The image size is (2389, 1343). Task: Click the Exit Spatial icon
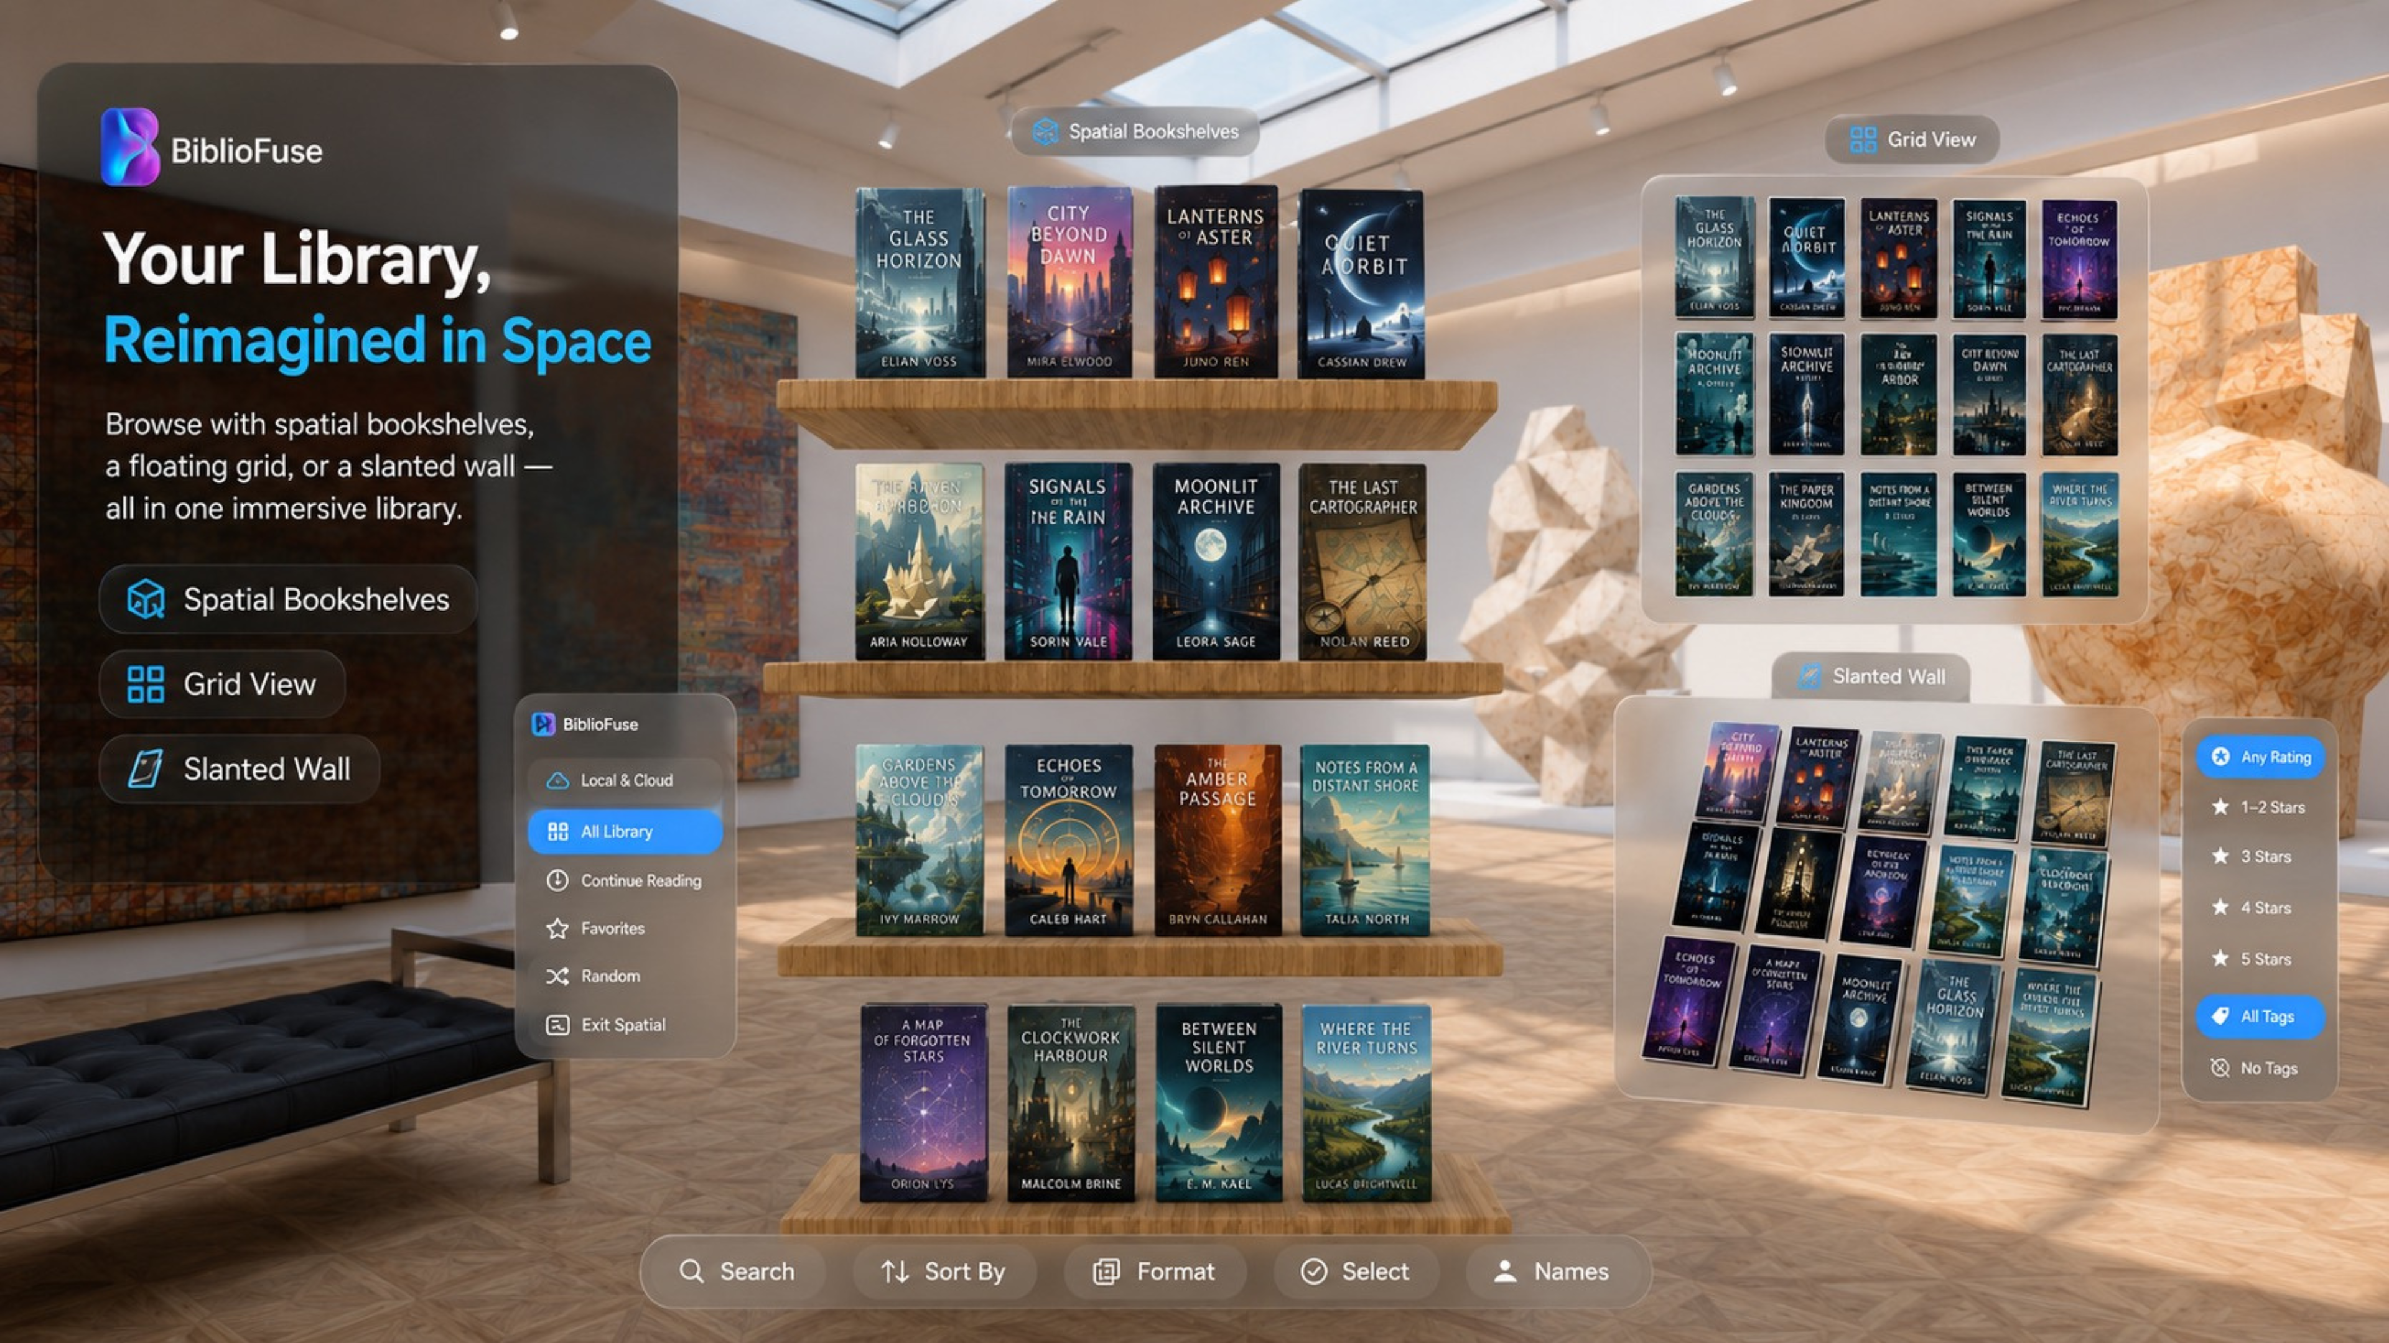[x=557, y=1025]
